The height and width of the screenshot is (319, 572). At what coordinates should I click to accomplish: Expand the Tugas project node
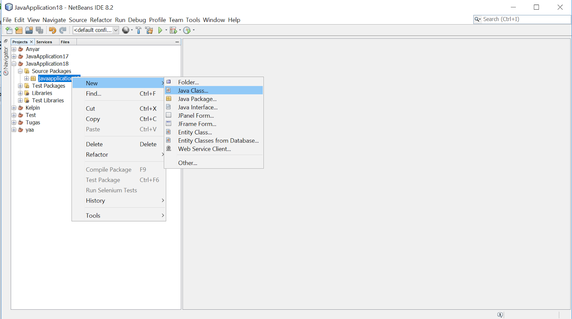pos(14,123)
